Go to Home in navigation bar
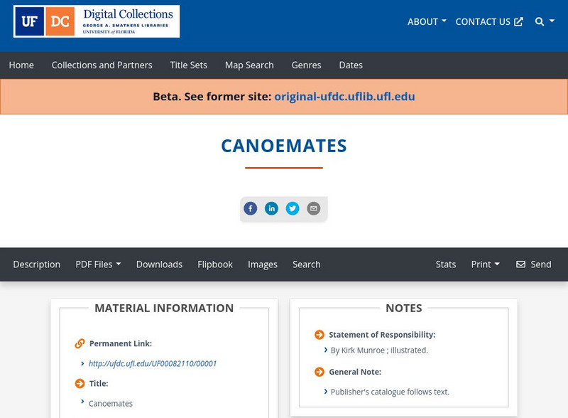568x418 pixels. [x=21, y=65]
